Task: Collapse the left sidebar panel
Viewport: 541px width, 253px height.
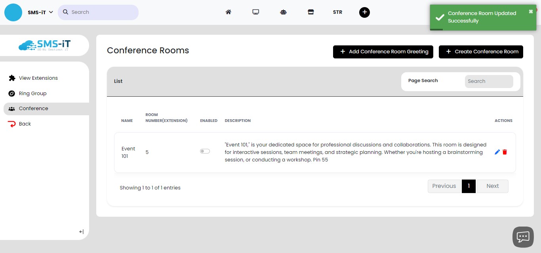Action: pyautogui.click(x=81, y=232)
